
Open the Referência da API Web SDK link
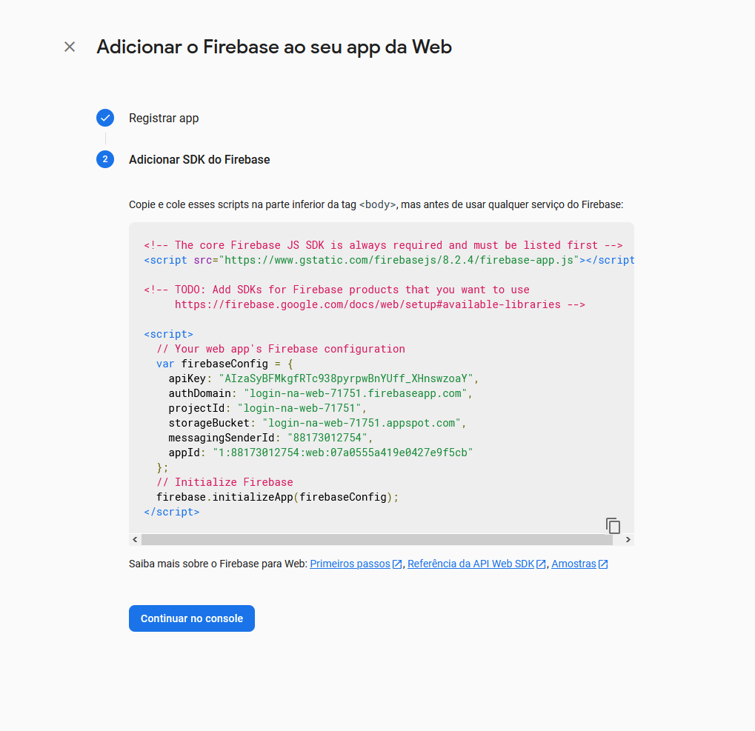click(470, 564)
